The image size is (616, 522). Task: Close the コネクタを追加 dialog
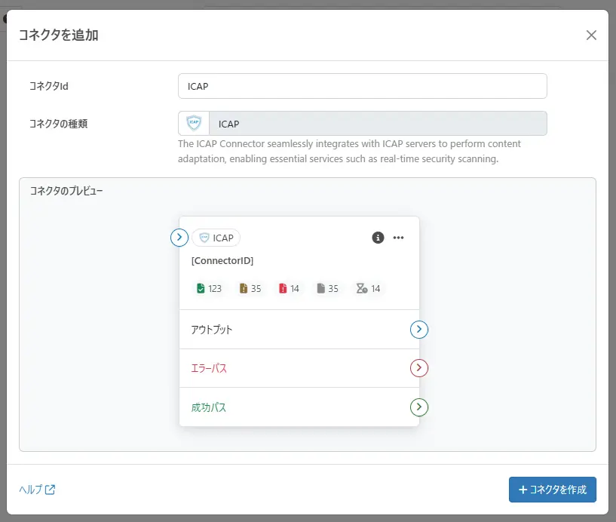pyautogui.click(x=591, y=35)
